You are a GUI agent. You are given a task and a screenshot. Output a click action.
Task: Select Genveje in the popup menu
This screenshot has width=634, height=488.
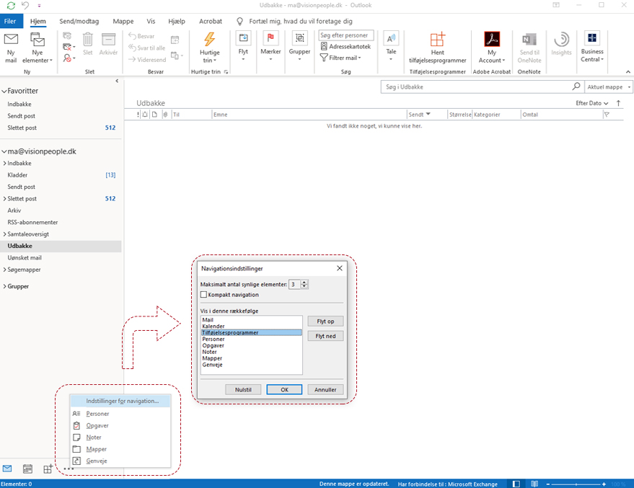[x=120, y=461]
